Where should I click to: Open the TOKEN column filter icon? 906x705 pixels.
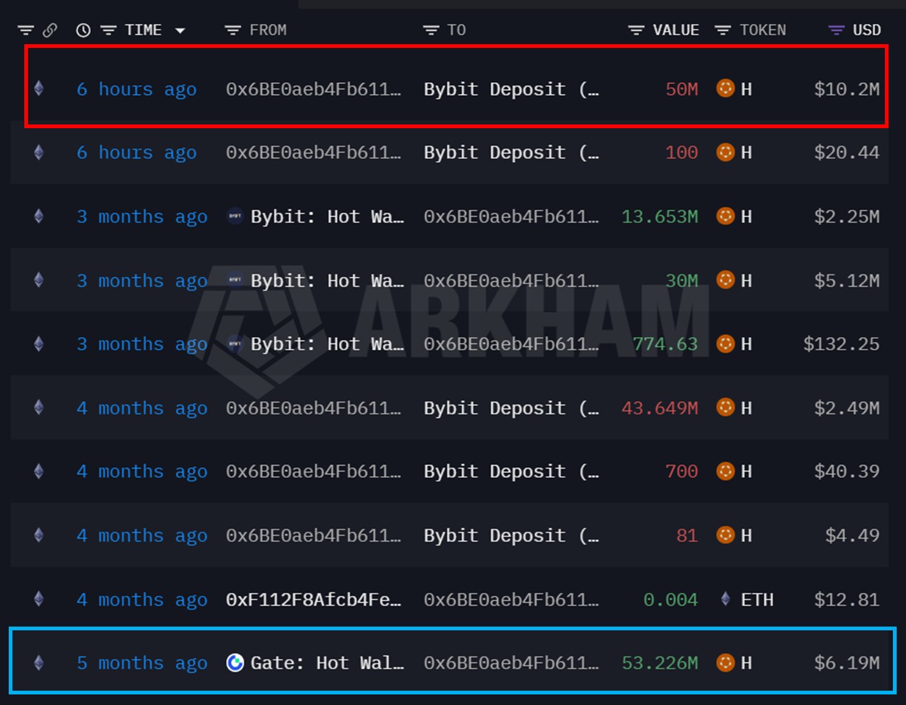tap(722, 30)
